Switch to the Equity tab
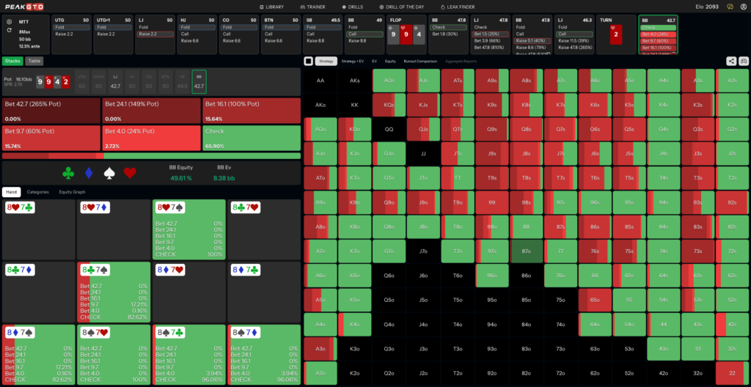This screenshot has height=387, width=751. (390, 61)
